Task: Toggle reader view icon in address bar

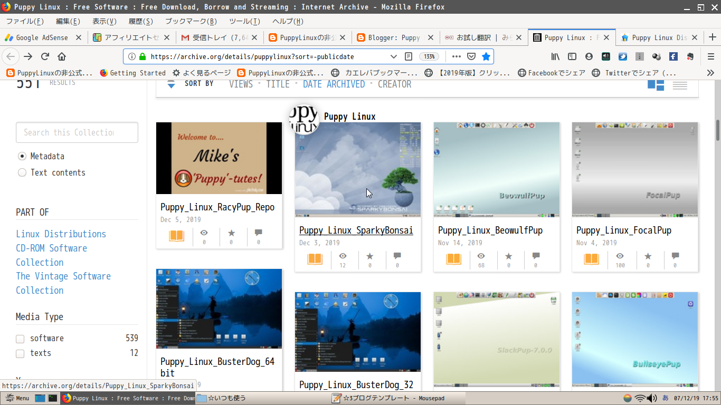Action: (x=408, y=56)
